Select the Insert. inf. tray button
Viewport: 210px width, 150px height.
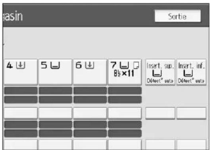pyautogui.click(x=191, y=72)
